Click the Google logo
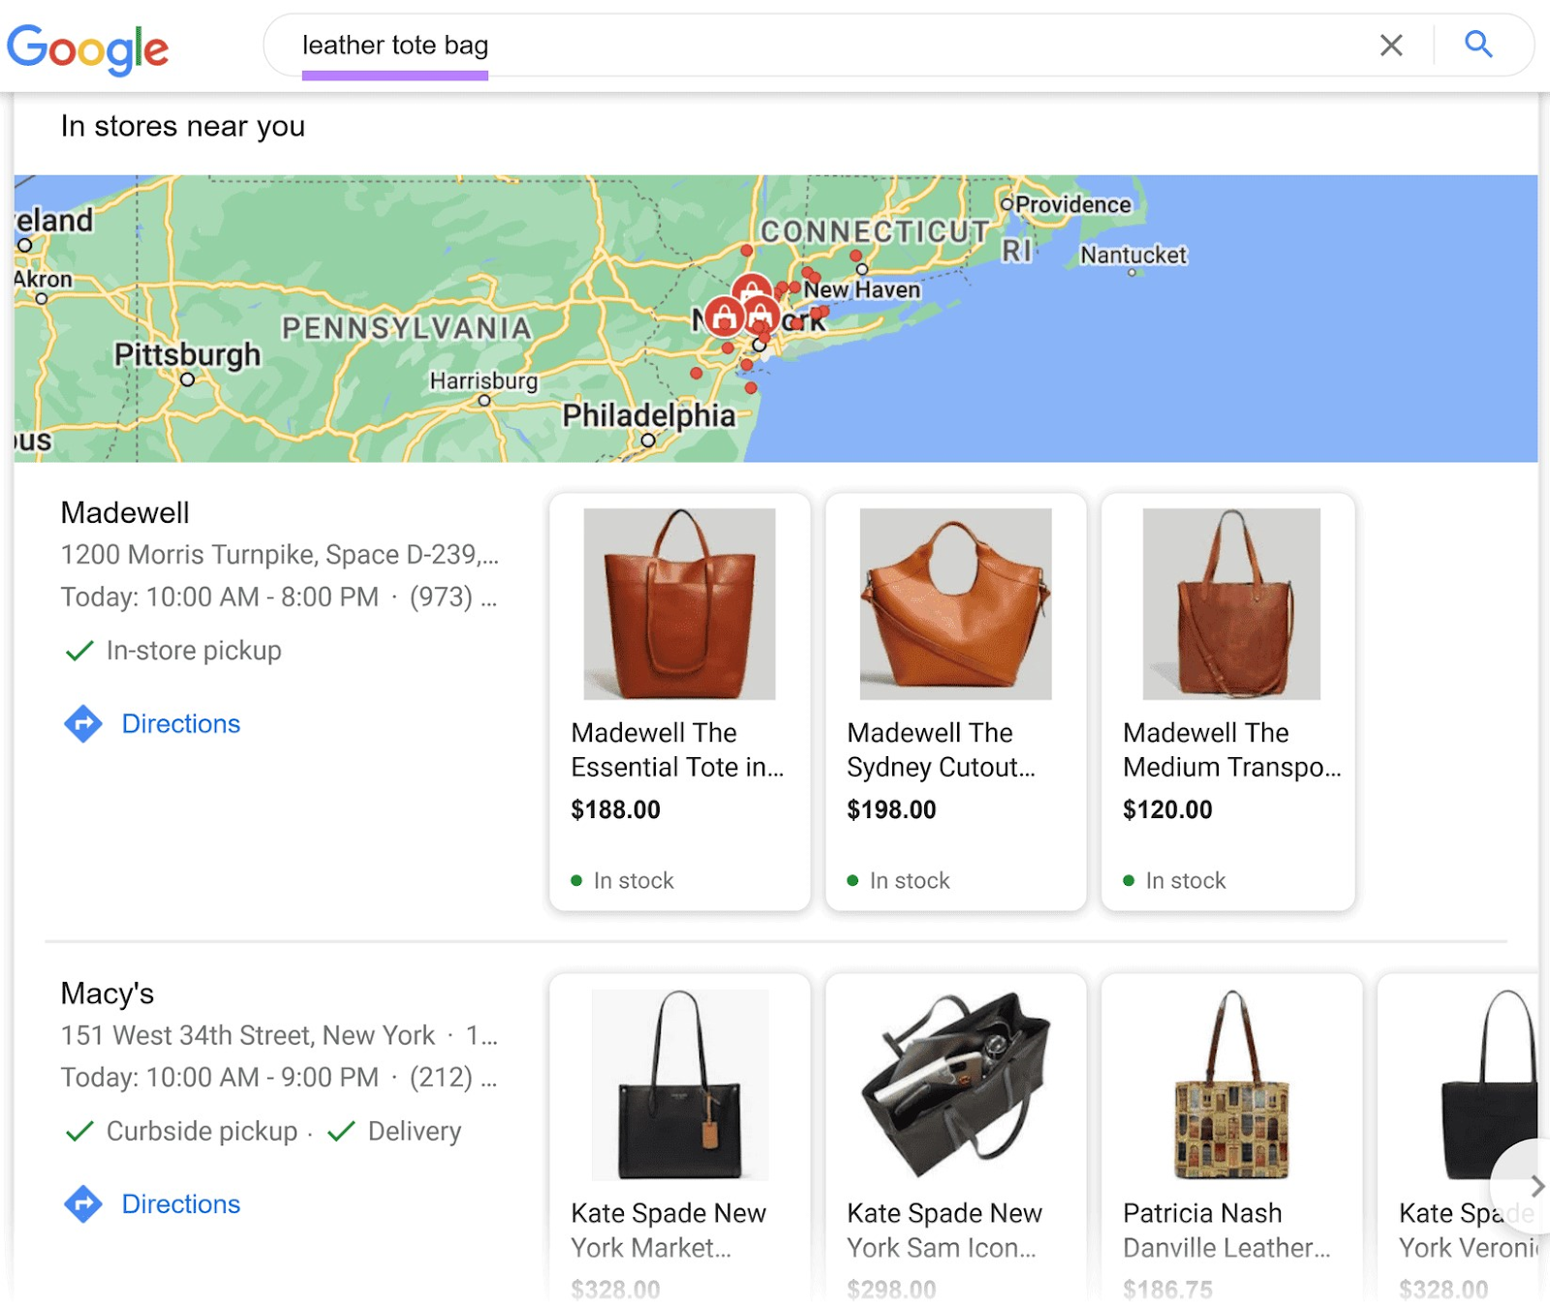This screenshot has height=1310, width=1550. coord(88,48)
